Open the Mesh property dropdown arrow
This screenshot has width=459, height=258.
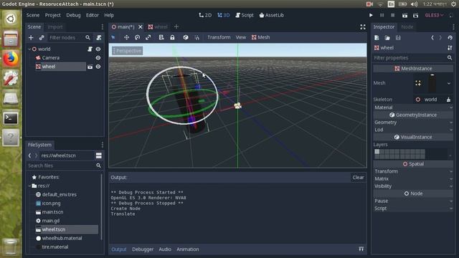(449, 83)
